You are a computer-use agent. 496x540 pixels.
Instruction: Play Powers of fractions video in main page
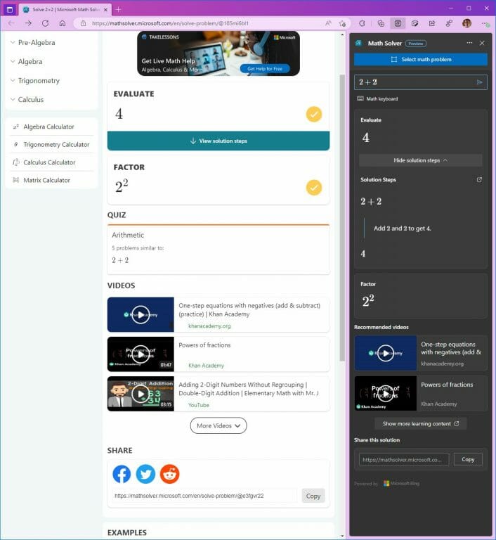[141, 354]
